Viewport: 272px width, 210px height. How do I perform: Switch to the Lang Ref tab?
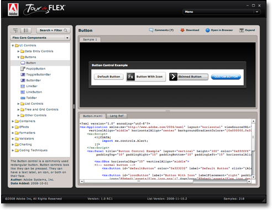(x=117, y=116)
